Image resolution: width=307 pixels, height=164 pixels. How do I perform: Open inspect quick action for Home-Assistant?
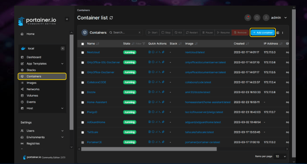click(x=153, y=102)
